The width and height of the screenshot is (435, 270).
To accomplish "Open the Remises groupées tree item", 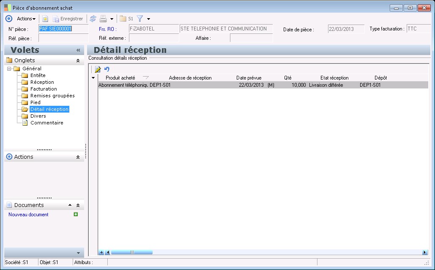I will click(52, 96).
